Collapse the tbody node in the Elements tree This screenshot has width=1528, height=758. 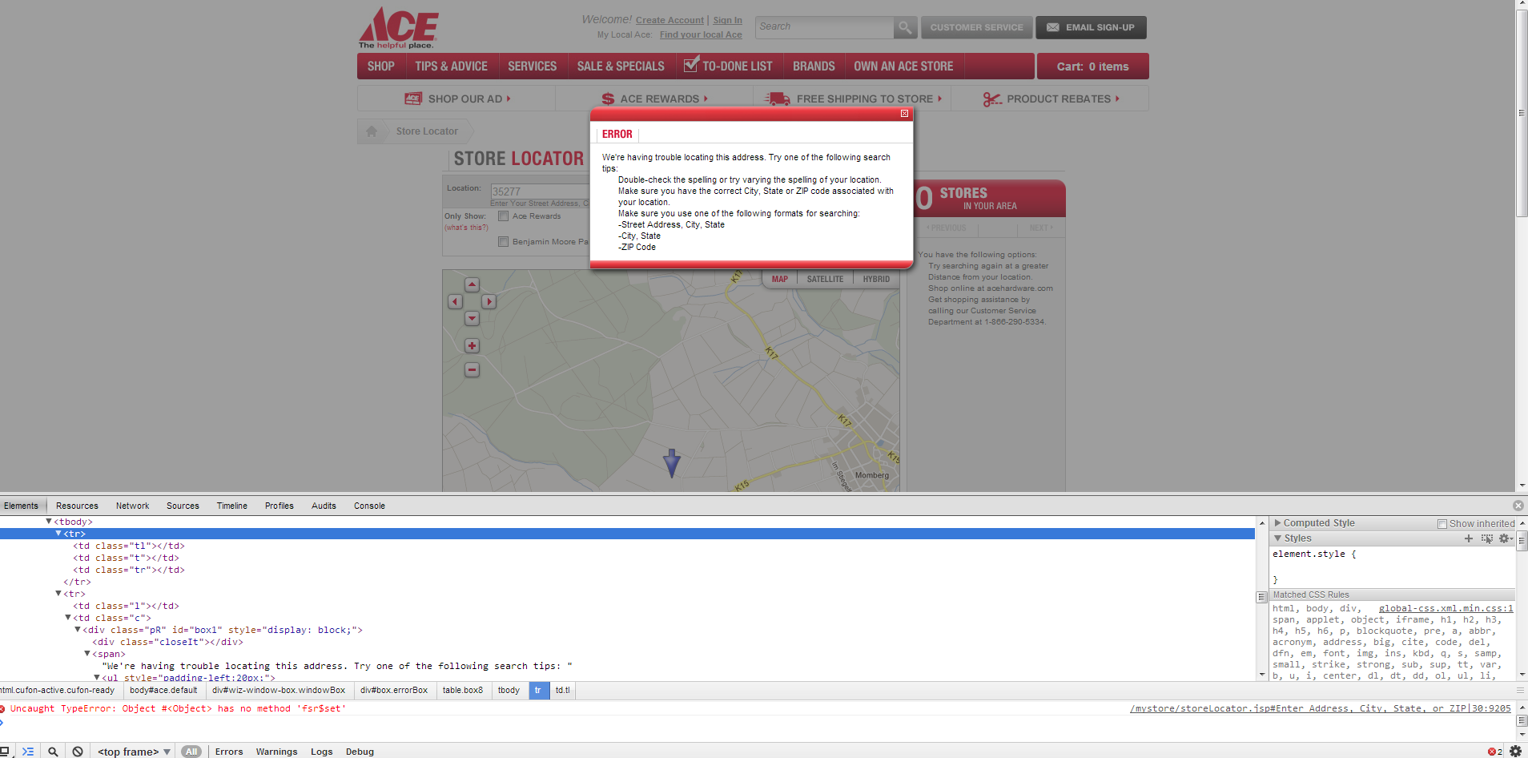pos(49,522)
